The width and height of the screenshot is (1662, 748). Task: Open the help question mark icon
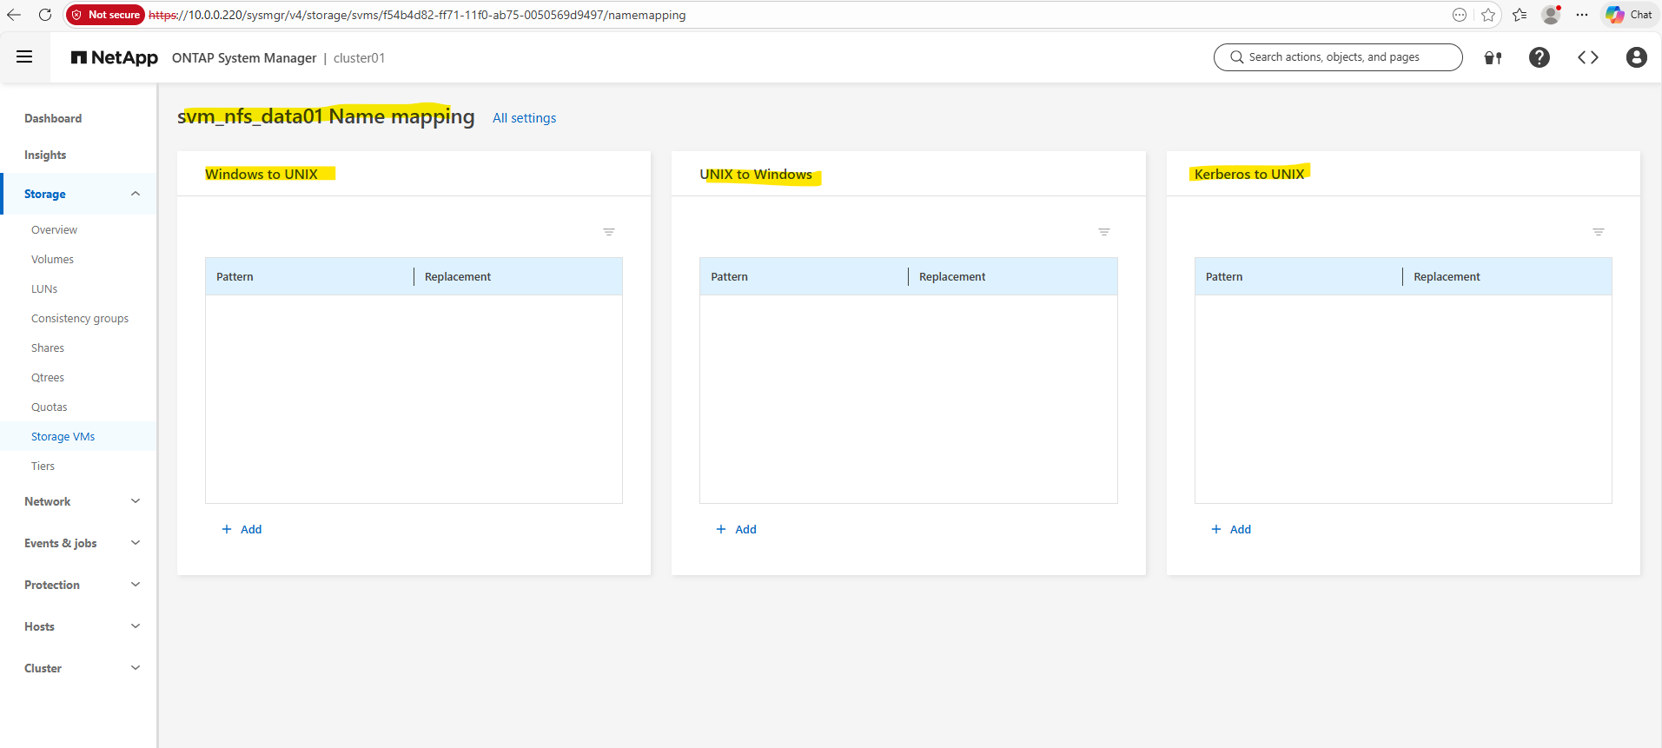pyautogui.click(x=1539, y=57)
